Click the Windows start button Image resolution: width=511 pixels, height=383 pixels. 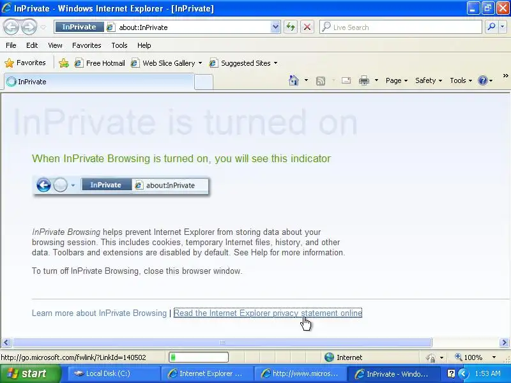click(30, 373)
